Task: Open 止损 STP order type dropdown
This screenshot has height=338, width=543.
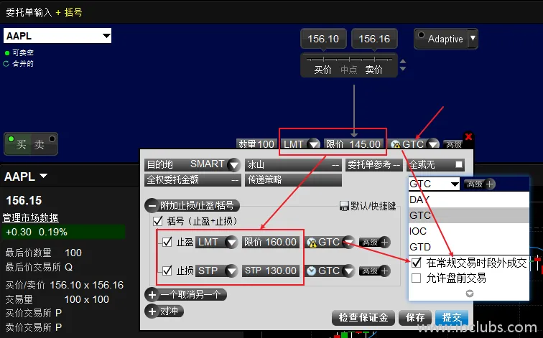Action: coord(231,271)
